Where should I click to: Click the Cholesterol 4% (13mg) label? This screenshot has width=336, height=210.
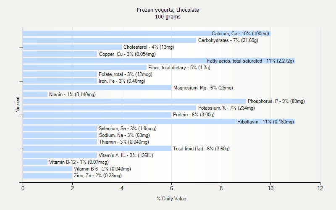(149, 47)
